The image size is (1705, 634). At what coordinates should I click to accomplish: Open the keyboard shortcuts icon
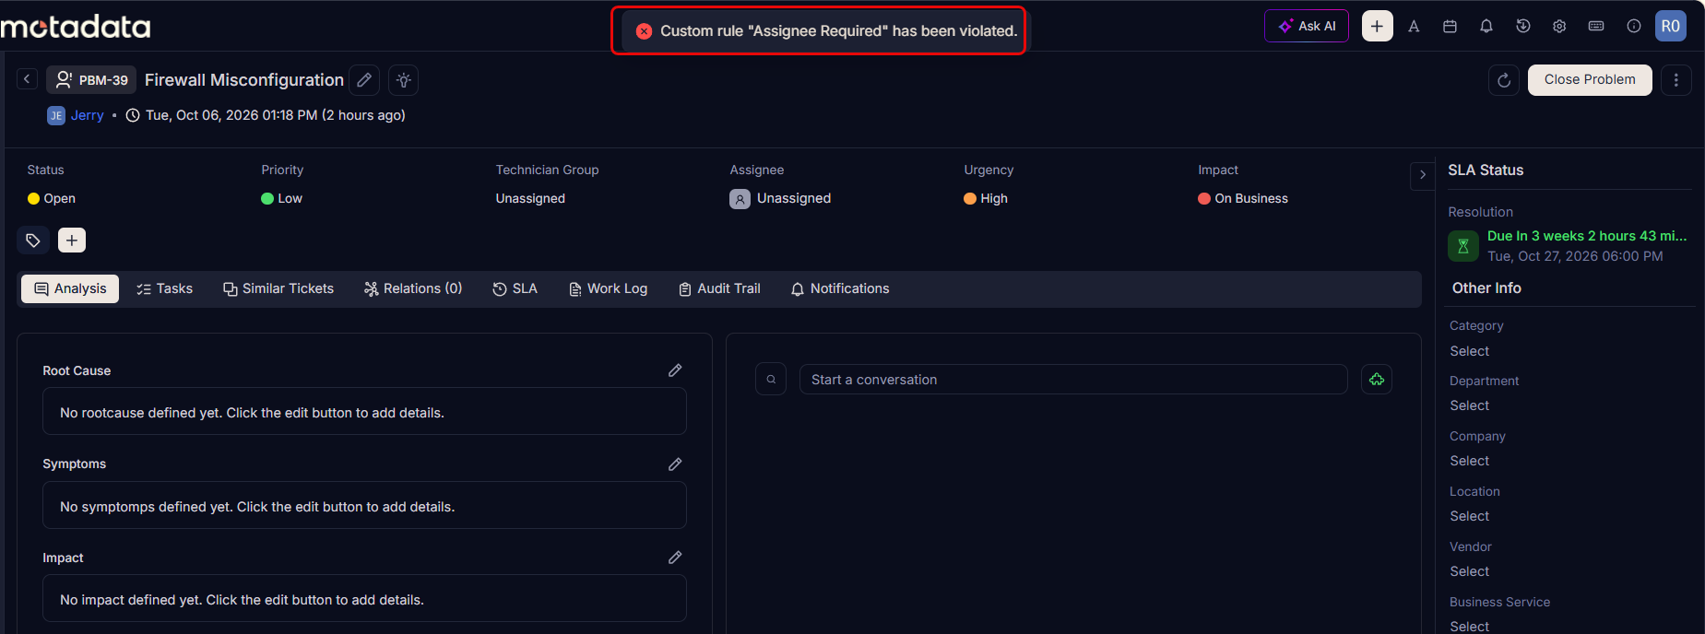coord(1596,27)
